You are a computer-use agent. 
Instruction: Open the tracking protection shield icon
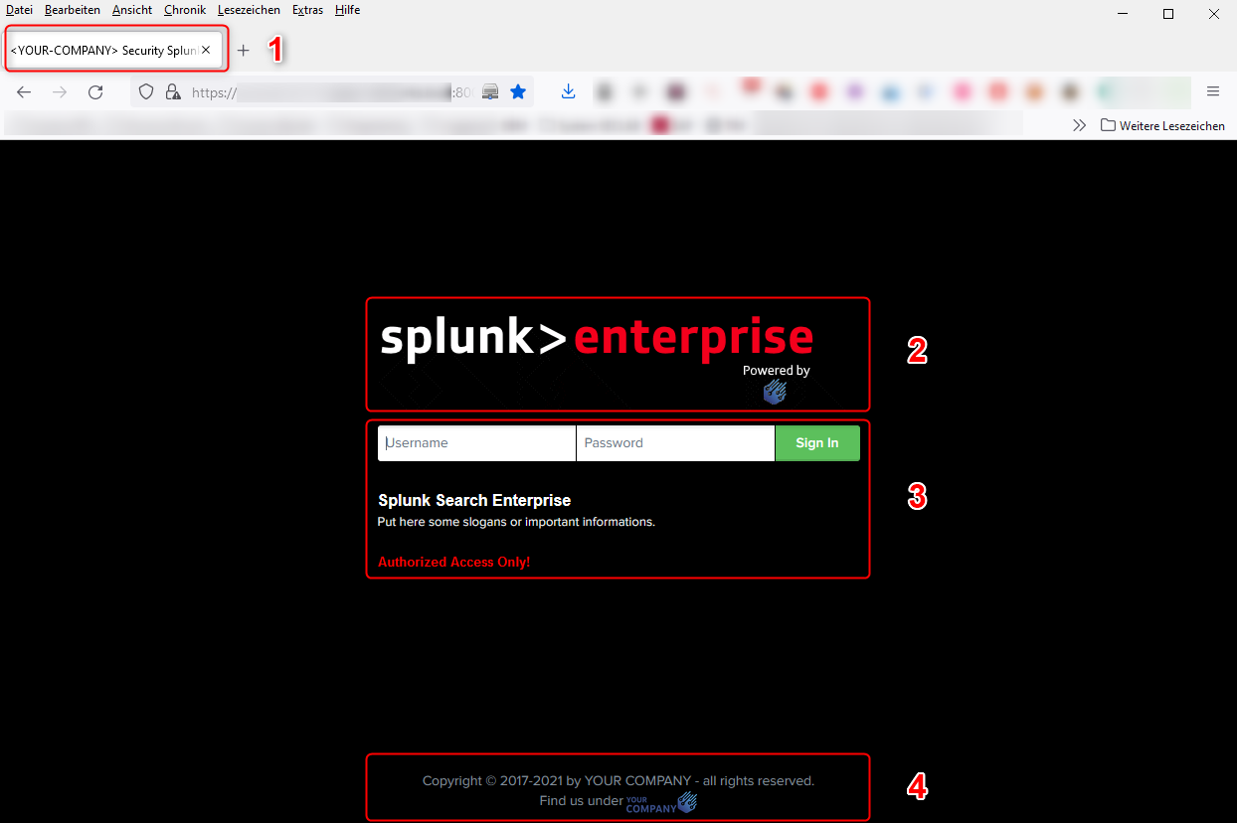146,92
